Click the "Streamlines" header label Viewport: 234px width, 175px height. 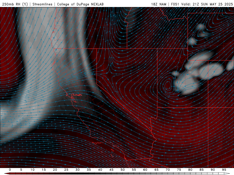[42, 4]
